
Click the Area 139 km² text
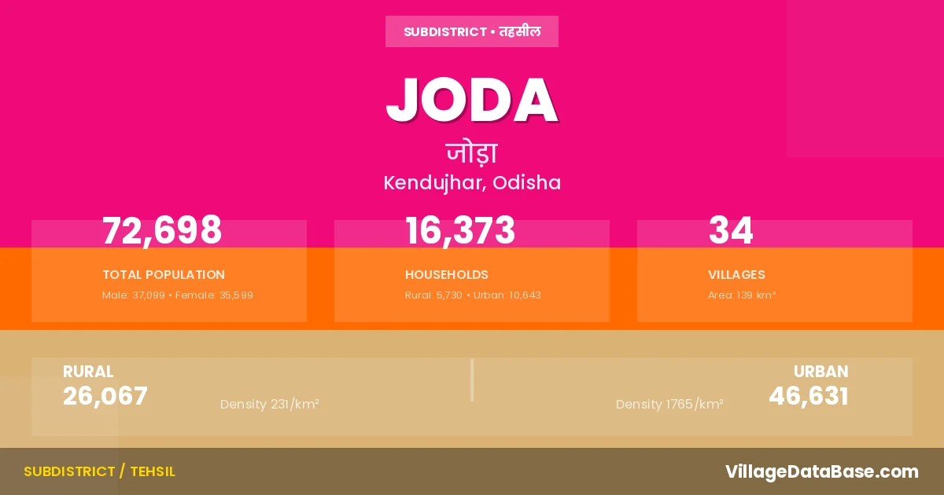(x=742, y=295)
